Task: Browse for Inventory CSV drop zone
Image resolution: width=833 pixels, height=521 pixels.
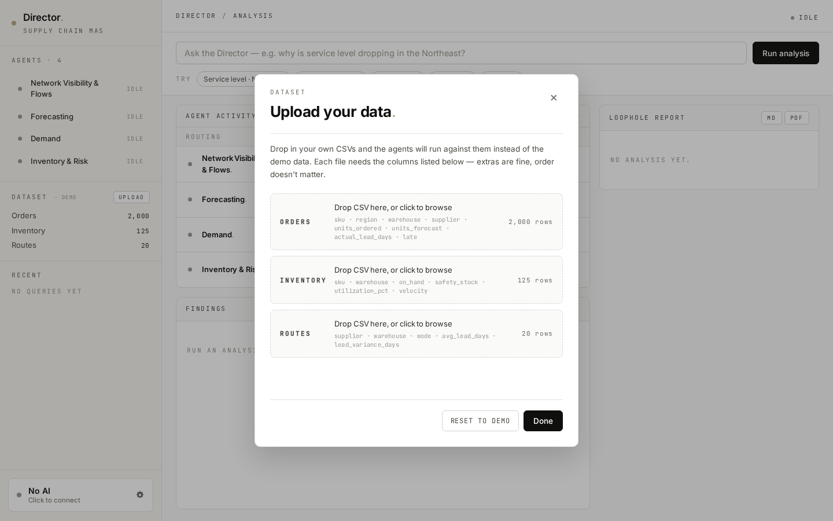Action: [x=417, y=280]
